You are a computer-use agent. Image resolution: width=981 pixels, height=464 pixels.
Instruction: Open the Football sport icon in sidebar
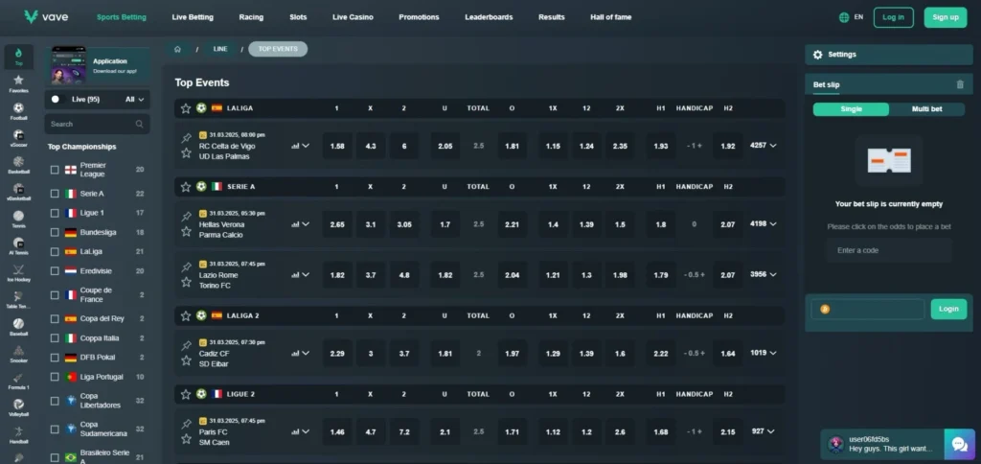point(18,109)
